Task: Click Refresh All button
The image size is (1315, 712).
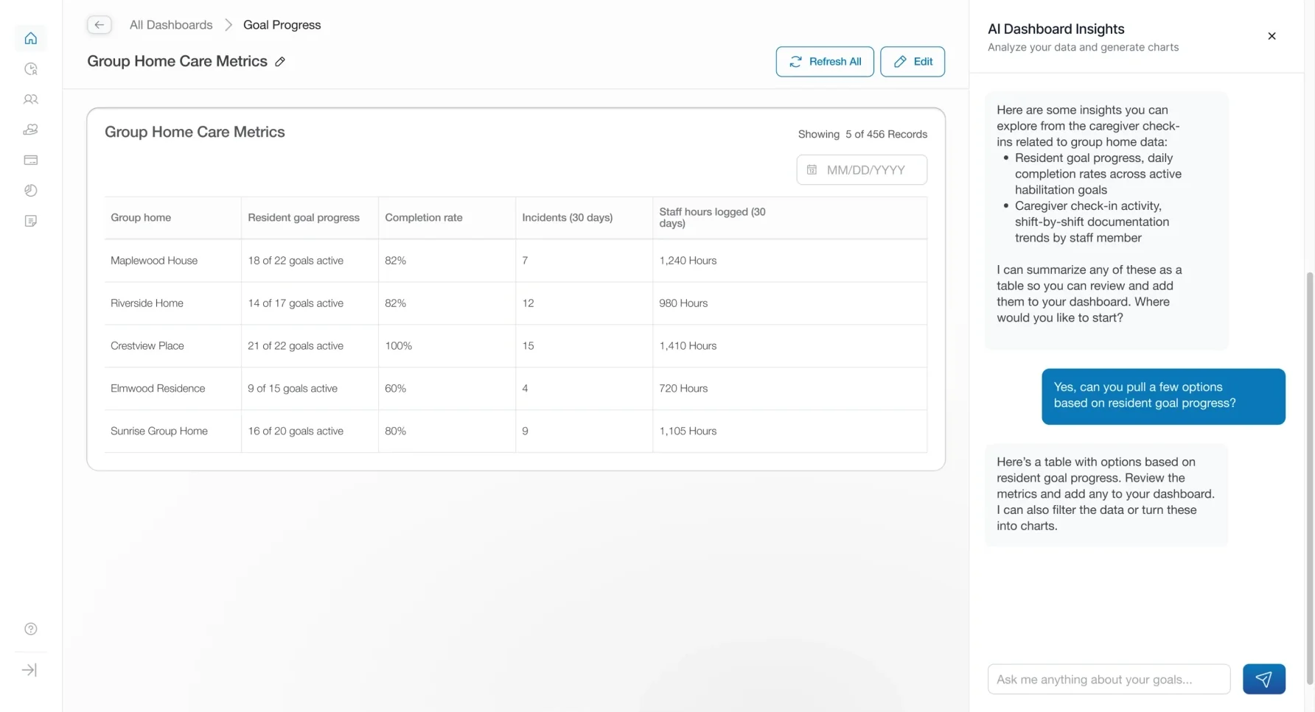Action: tap(825, 62)
